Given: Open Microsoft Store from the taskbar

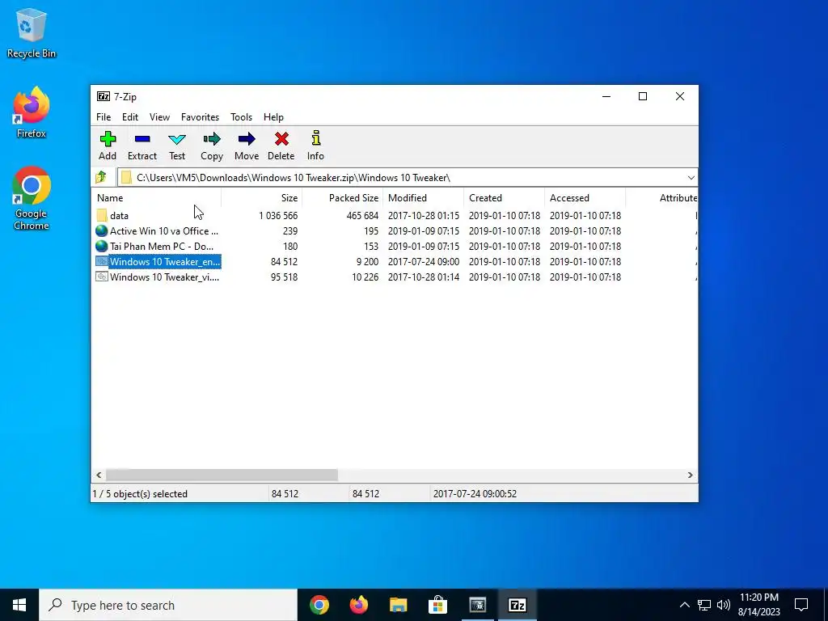Looking at the screenshot, I should coord(437,605).
